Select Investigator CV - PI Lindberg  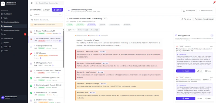coord(46,94)
